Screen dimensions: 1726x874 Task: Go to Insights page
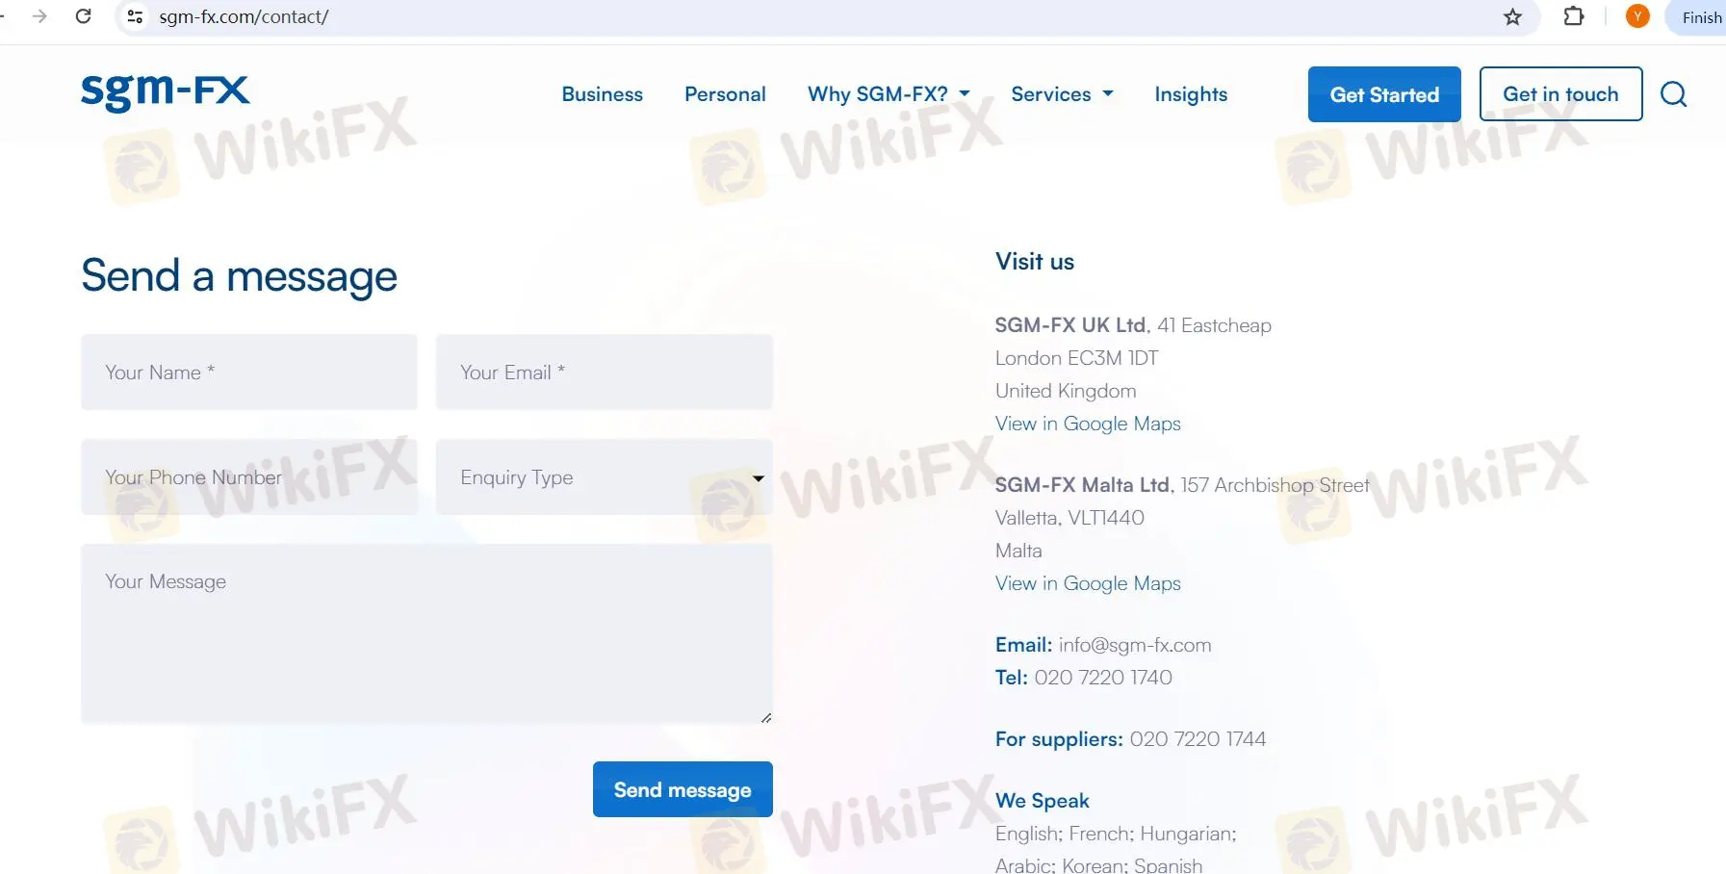coord(1191,94)
